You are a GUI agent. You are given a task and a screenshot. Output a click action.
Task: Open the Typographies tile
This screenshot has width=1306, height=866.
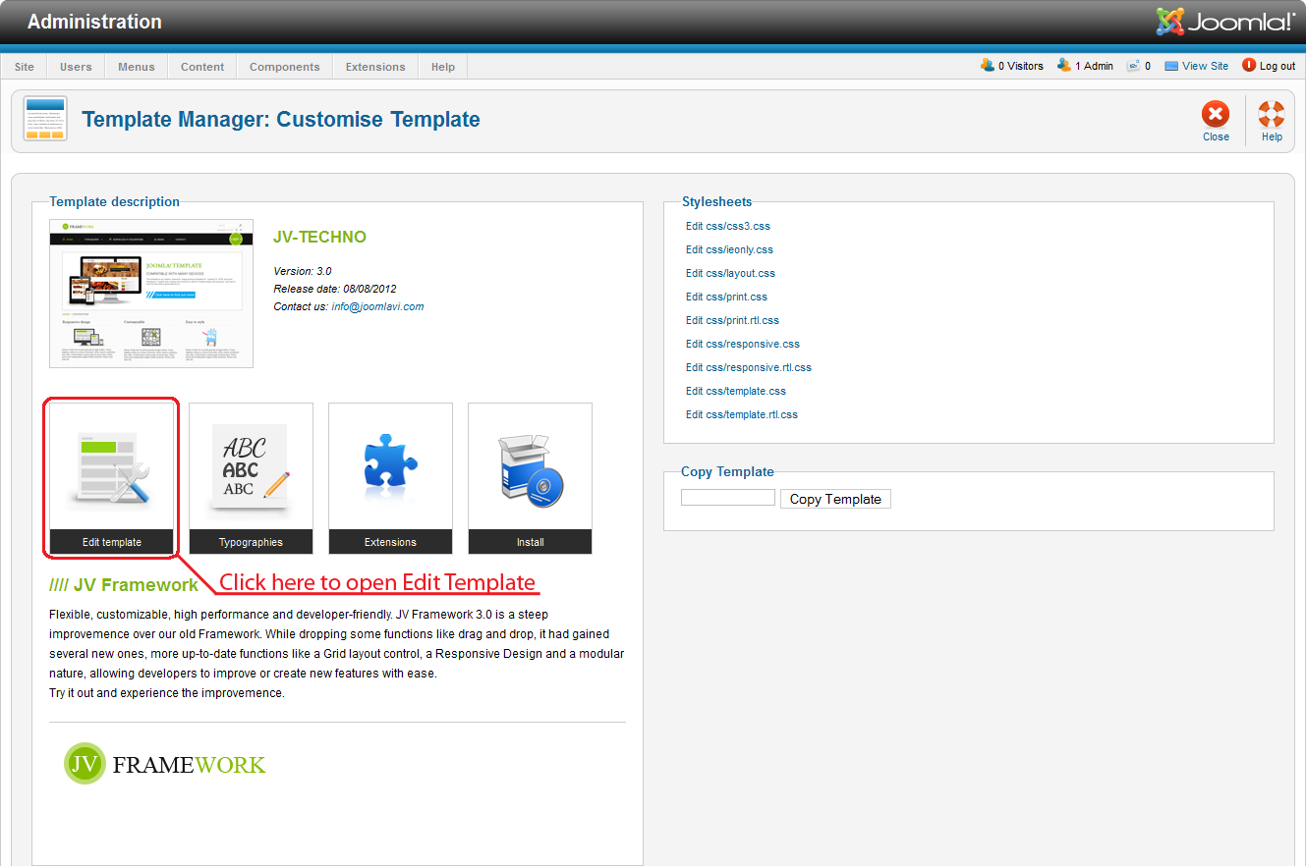[x=251, y=478]
